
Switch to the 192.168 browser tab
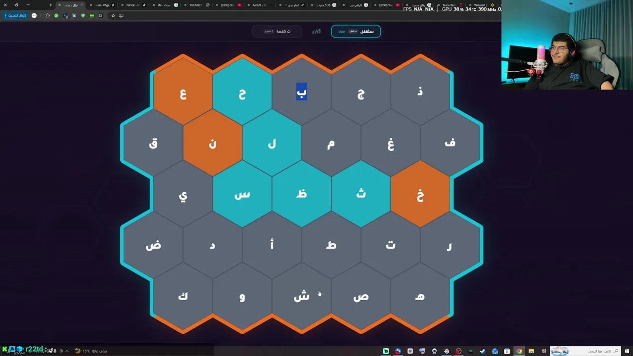[196, 5]
